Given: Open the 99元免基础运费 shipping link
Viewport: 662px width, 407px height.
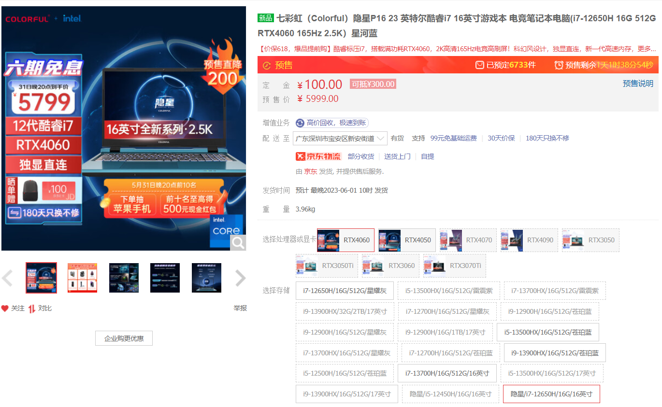Looking at the screenshot, I should pyautogui.click(x=454, y=138).
